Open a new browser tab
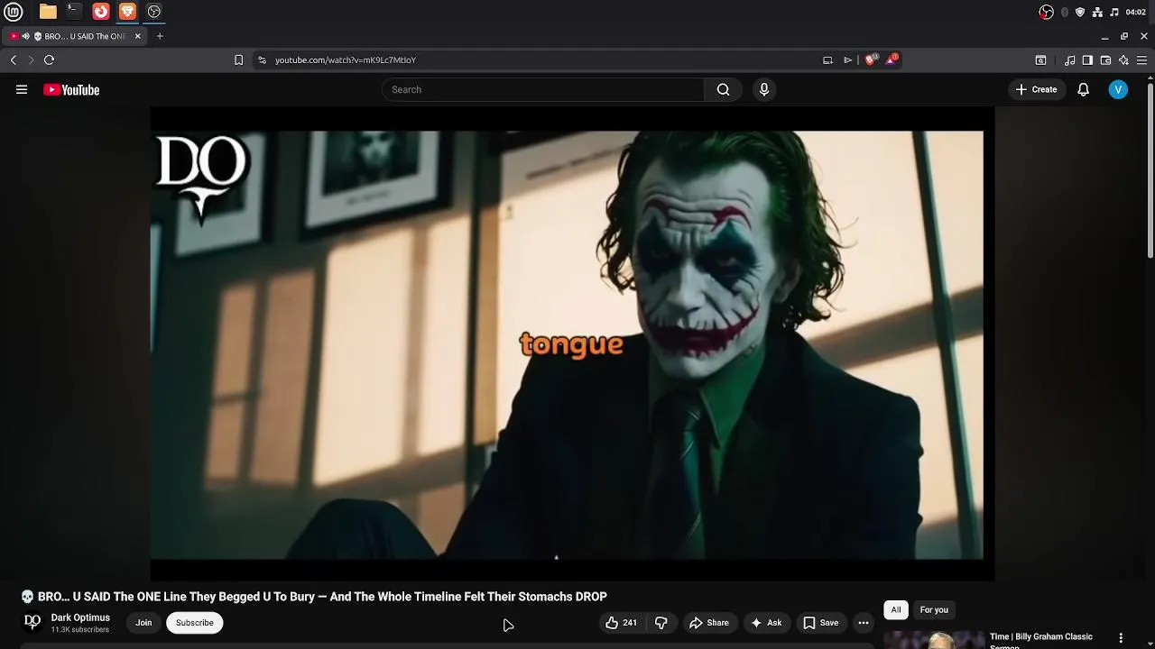 pos(160,36)
